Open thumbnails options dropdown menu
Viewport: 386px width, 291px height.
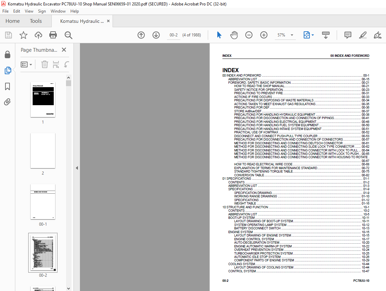26,65
